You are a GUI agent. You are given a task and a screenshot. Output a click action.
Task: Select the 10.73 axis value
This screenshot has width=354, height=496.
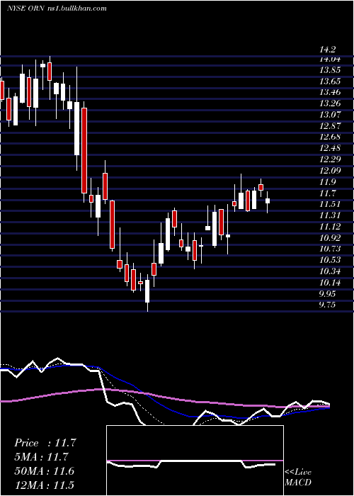(330, 249)
